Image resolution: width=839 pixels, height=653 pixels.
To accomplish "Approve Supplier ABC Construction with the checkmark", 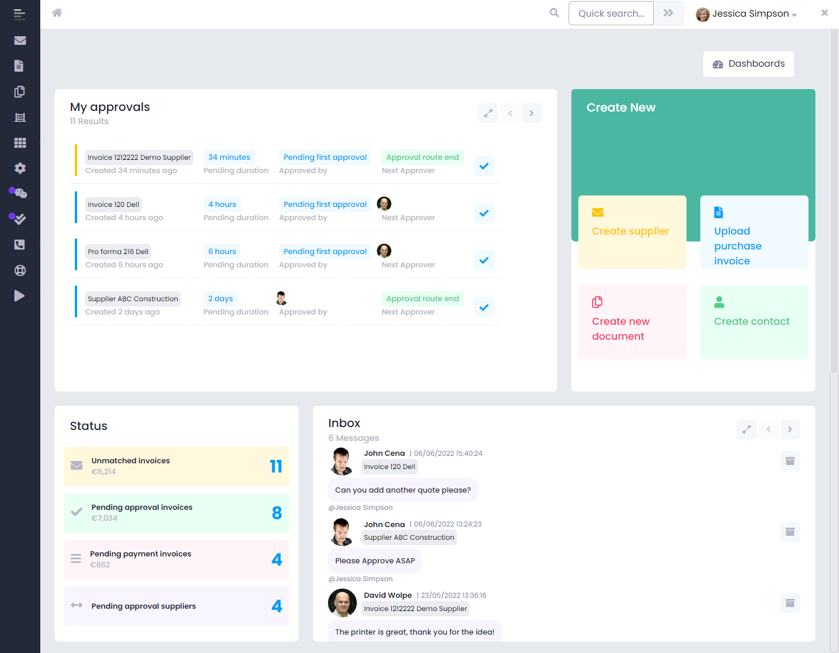I will click(x=484, y=307).
